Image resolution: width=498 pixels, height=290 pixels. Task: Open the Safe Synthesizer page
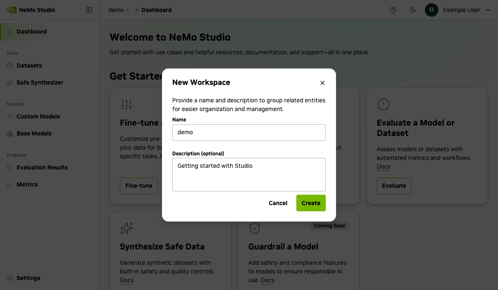click(x=40, y=82)
